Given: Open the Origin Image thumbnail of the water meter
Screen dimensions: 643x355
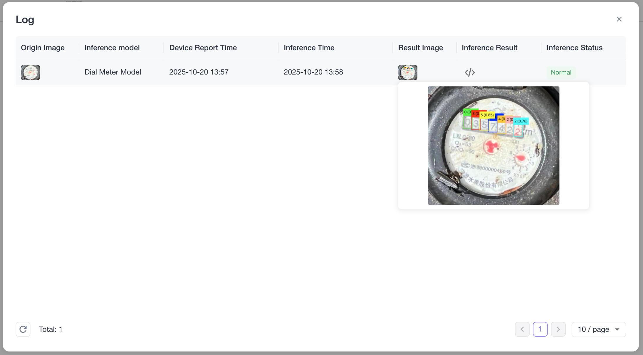Looking at the screenshot, I should (x=30, y=72).
